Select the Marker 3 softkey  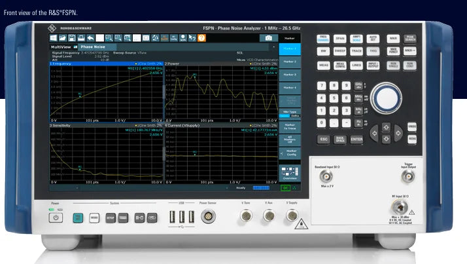click(290, 75)
